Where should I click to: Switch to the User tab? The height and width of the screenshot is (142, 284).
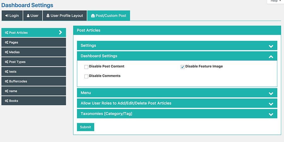click(33, 16)
